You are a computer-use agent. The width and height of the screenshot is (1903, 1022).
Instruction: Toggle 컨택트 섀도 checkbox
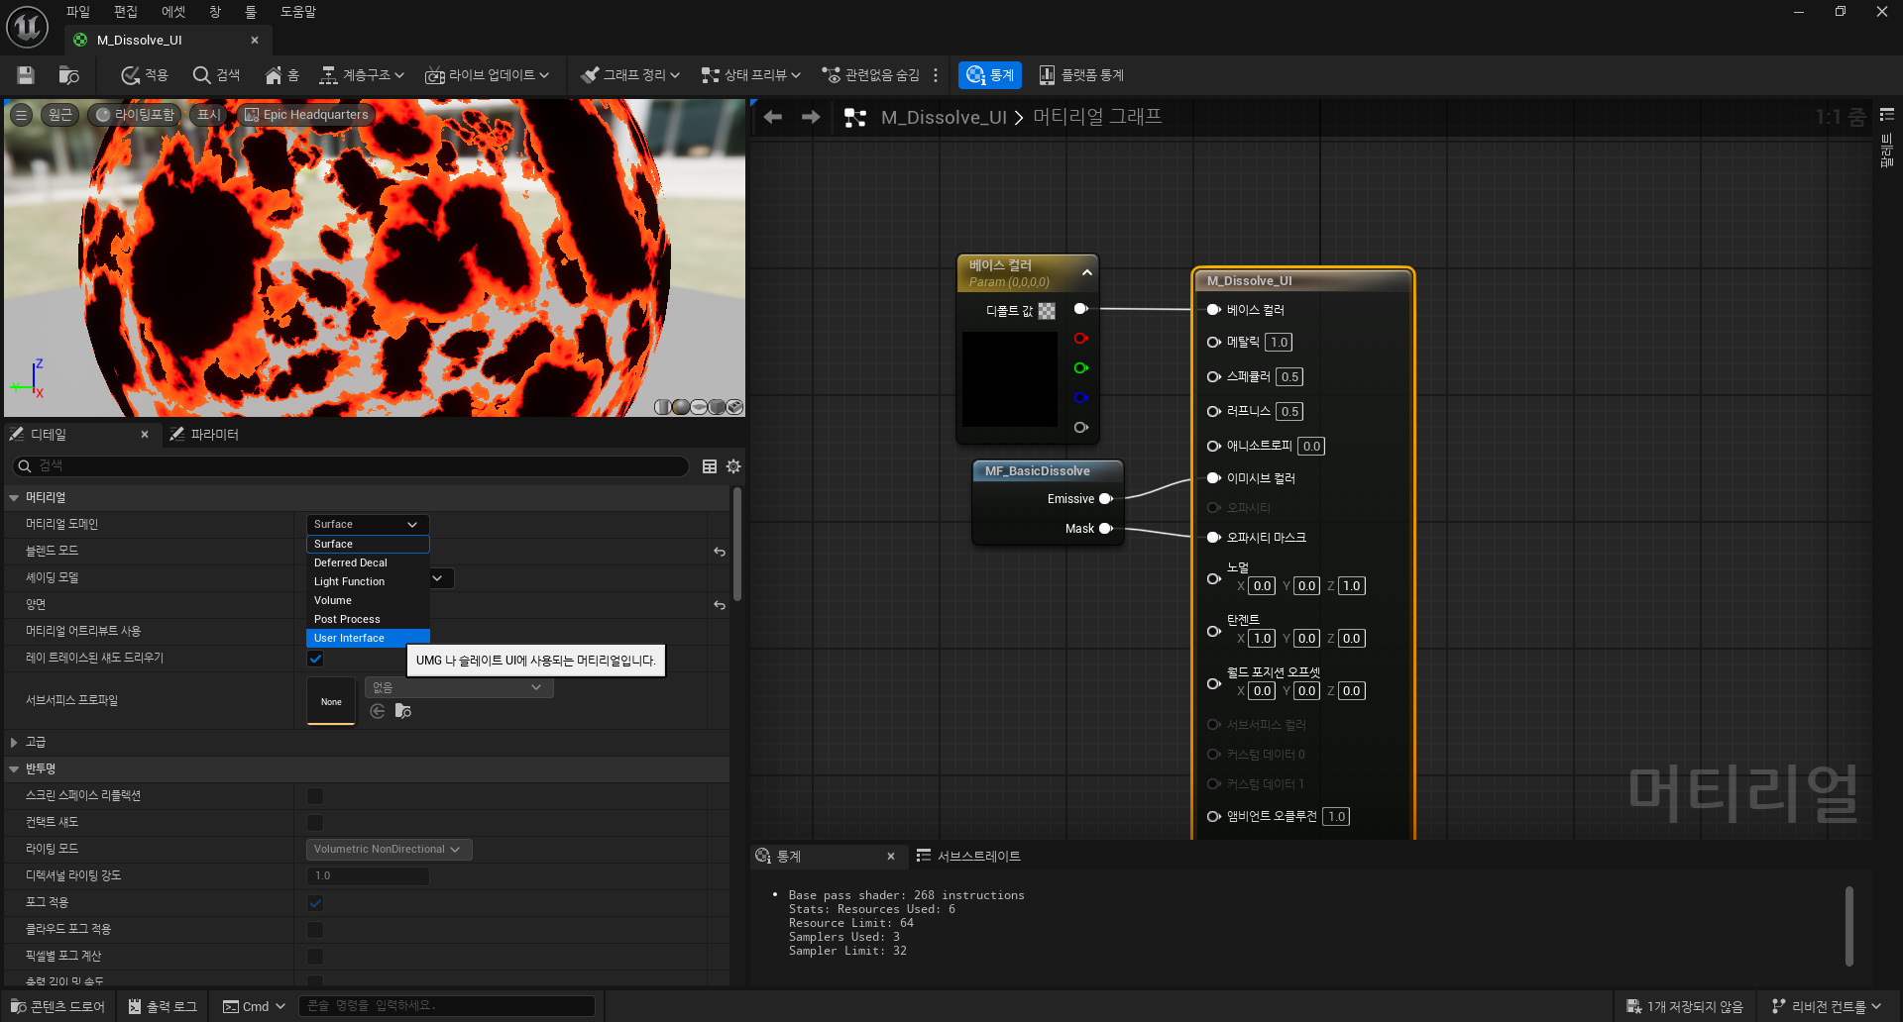tap(315, 823)
